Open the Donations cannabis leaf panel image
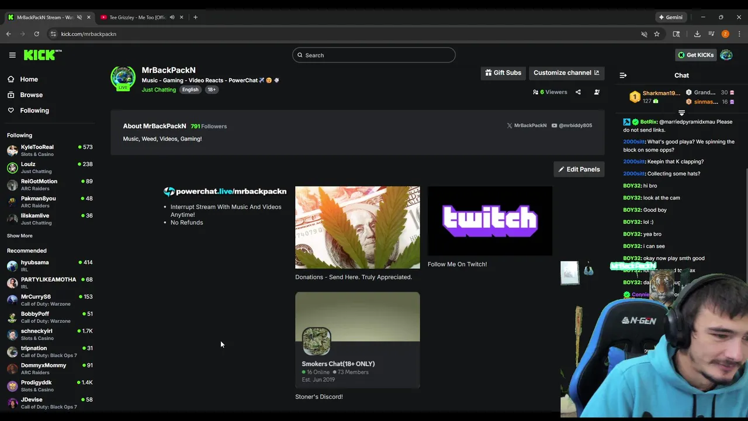 tap(358, 227)
